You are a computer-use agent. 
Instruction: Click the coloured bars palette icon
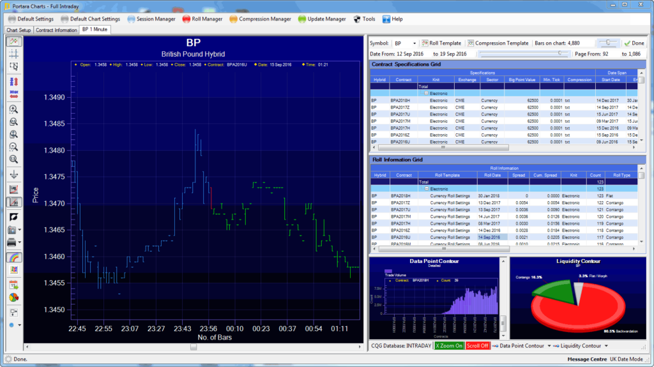14,270
